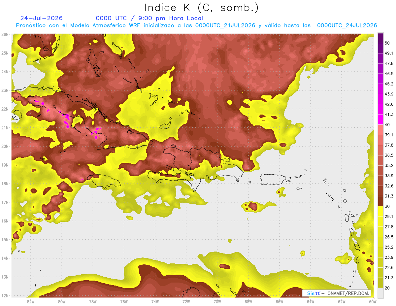The image size is (396, 306).
Task: Click the color bar value '46.5'
Action: [389, 73]
